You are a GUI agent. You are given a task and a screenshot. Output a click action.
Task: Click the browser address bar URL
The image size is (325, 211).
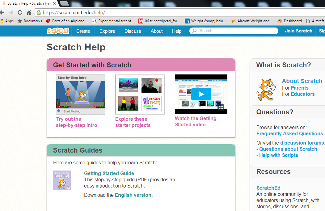(74, 13)
